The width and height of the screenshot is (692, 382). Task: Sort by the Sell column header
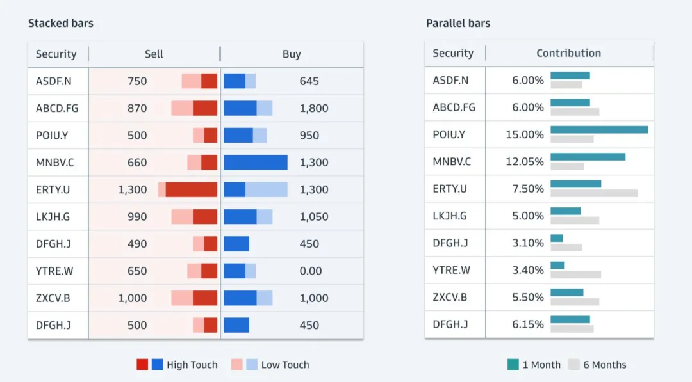click(x=154, y=54)
